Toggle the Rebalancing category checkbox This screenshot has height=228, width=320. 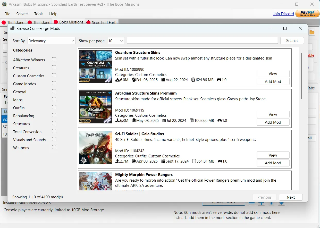pos(54,115)
